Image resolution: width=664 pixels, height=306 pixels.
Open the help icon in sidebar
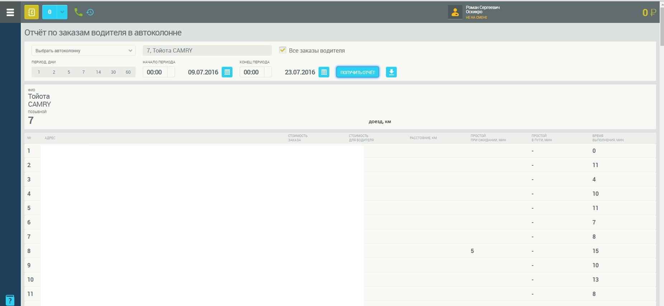(10, 300)
